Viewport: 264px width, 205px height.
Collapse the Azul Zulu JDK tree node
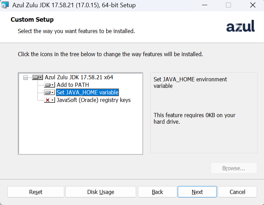pos(25,78)
